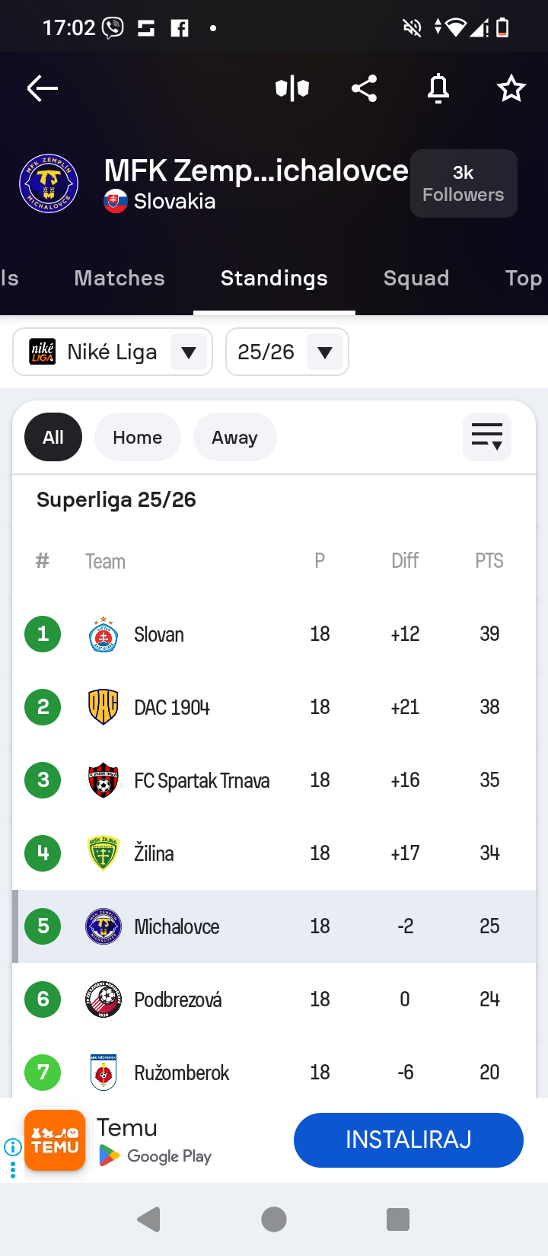548x1256 pixels.
Task: Tap the Android back navigation button
Action: pos(149,1219)
